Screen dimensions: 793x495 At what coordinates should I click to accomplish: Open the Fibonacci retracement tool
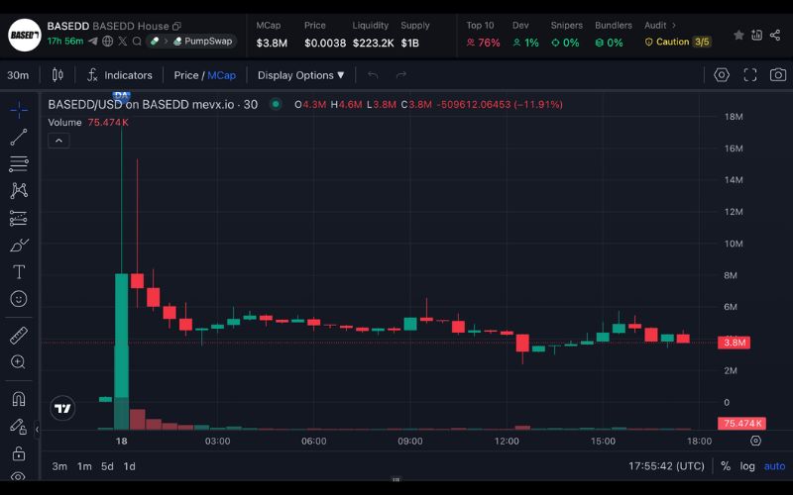click(x=19, y=163)
